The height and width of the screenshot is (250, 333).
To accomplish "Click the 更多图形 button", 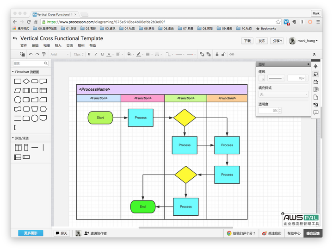I will pos(31,233).
